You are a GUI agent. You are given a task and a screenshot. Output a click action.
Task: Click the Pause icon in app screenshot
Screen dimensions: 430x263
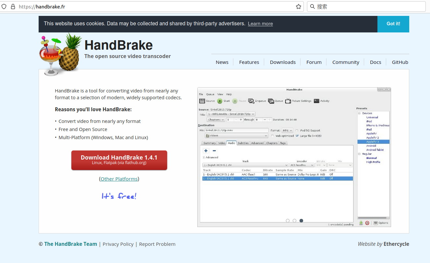tap(235, 101)
